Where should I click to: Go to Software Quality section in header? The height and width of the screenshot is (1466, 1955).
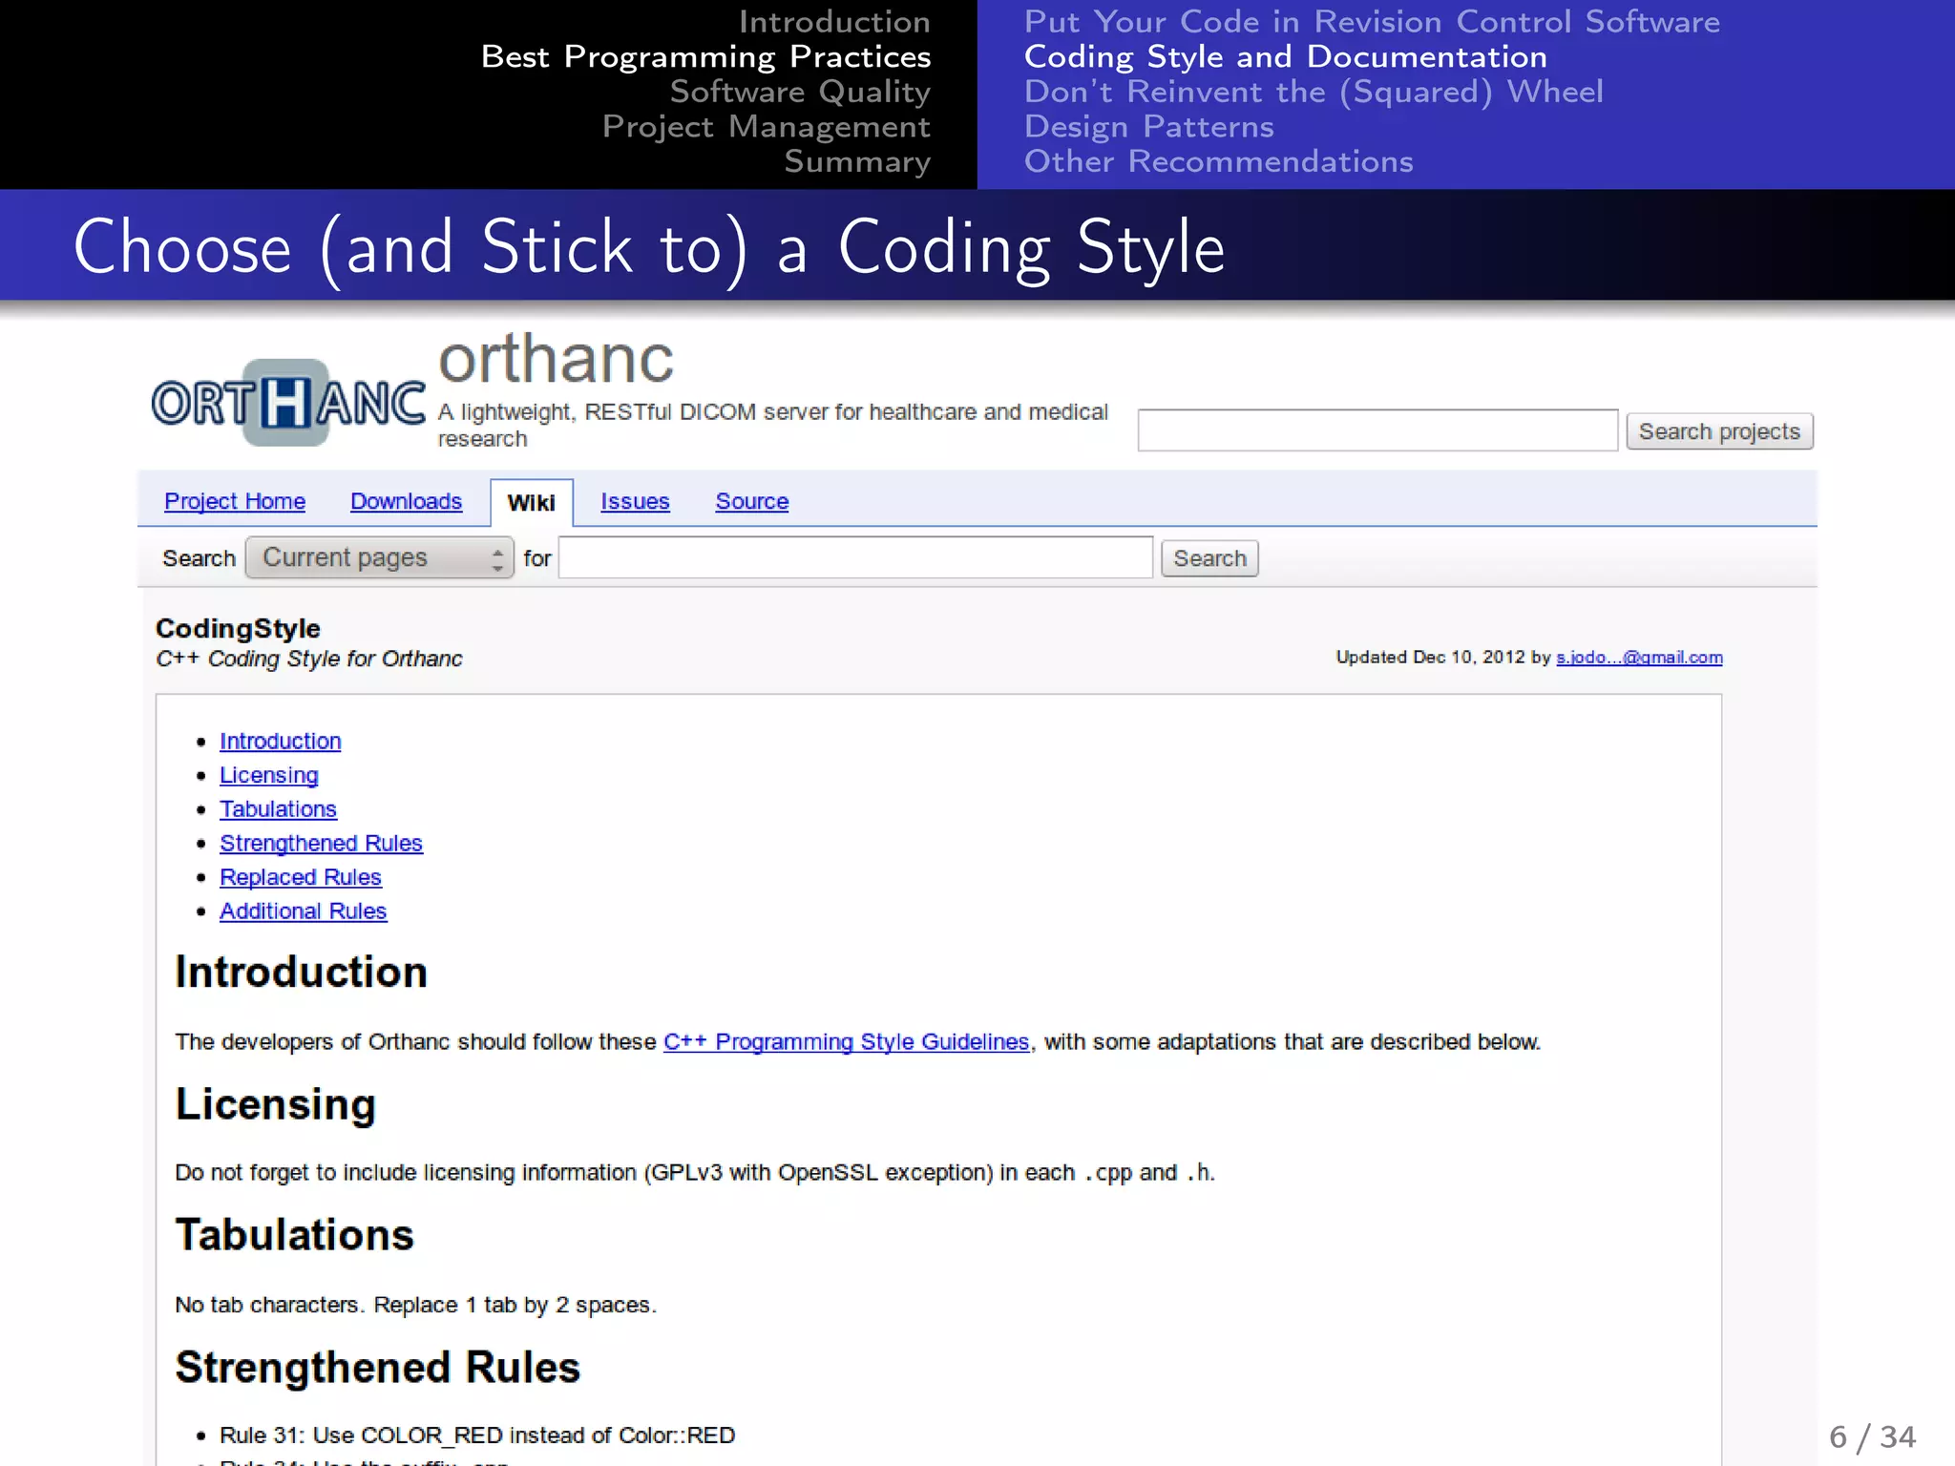[x=800, y=92]
